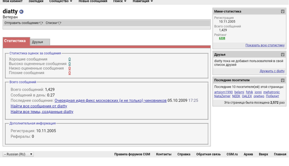Collapse the Последние посетители panel
The image size is (289, 166).
(x=282, y=80)
